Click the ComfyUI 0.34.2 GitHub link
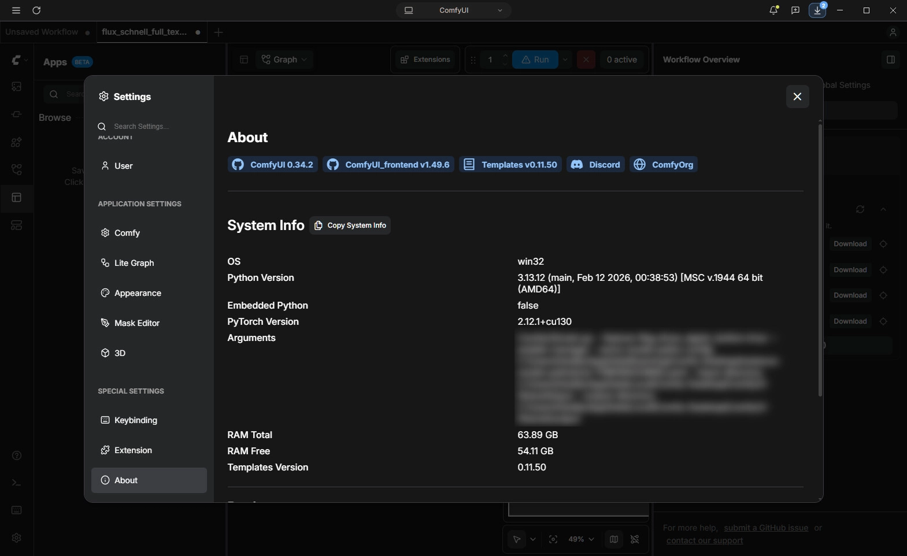Screen dimensions: 907x556 [273, 165]
